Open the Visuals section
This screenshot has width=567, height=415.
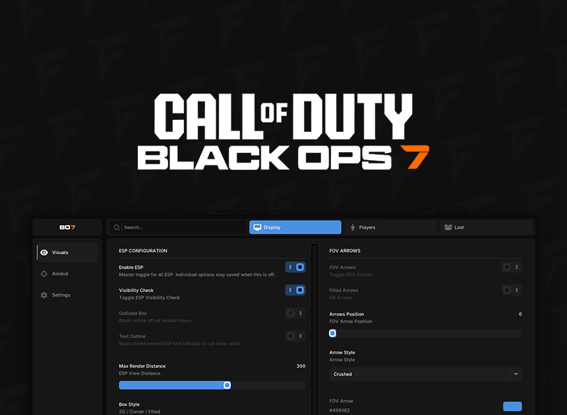(x=67, y=252)
